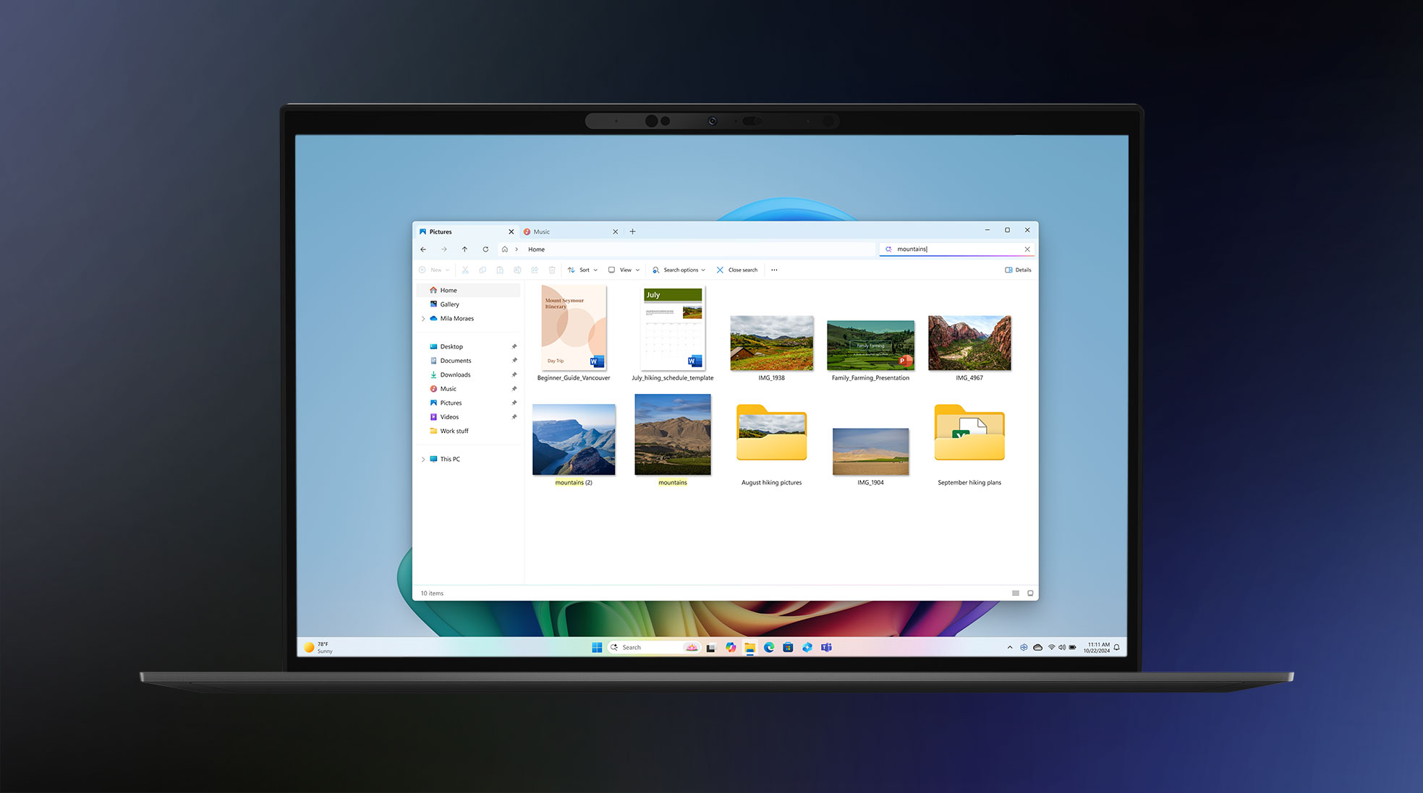Expand This PC in the navigation pane
This screenshot has width=1423, height=793.
click(424, 458)
